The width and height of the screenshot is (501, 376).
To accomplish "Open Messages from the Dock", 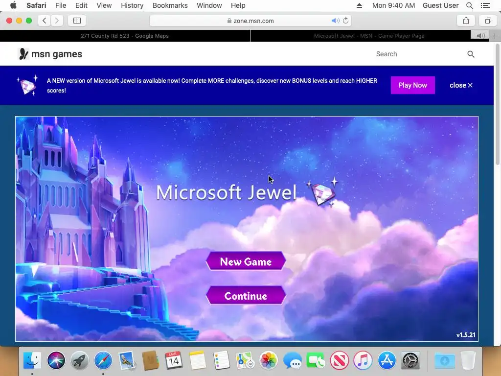I will tap(292, 360).
